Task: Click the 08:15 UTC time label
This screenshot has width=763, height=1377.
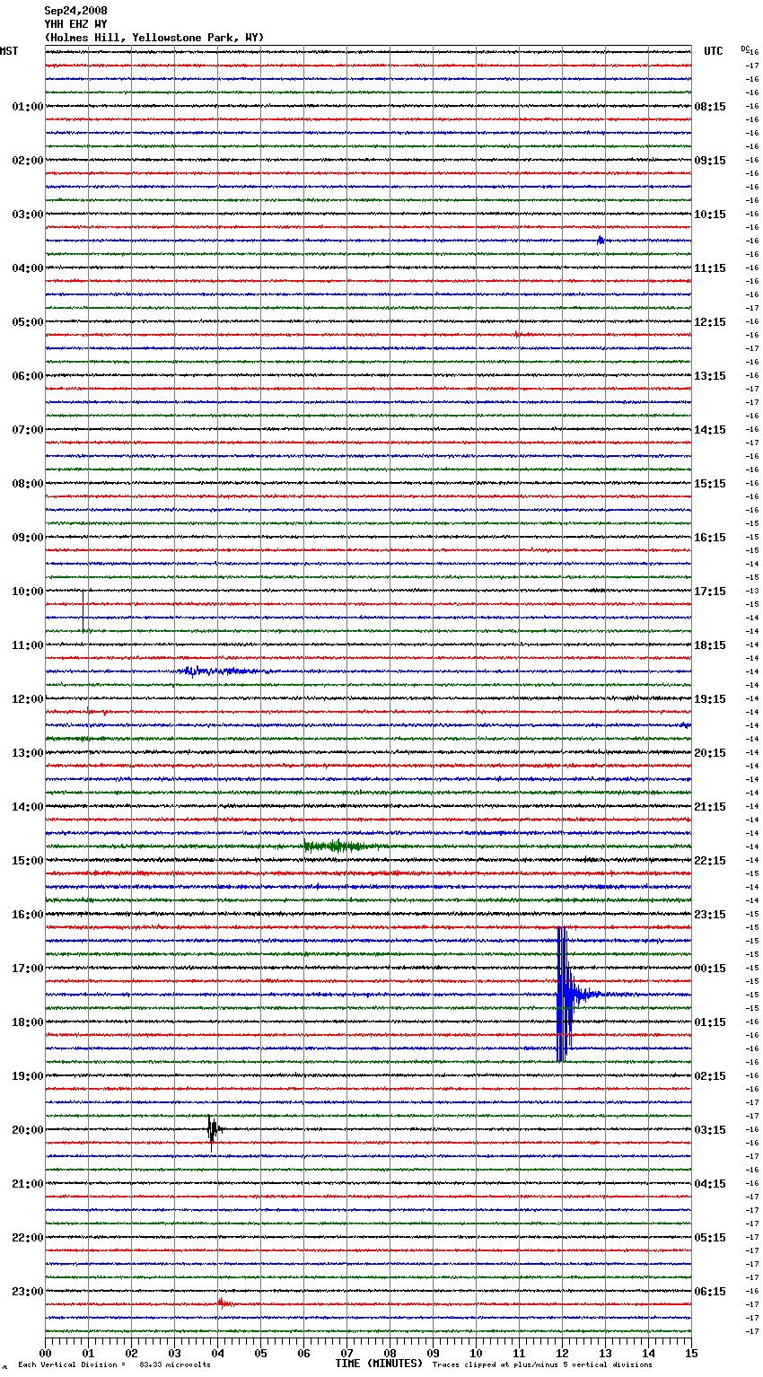Action: tap(710, 107)
